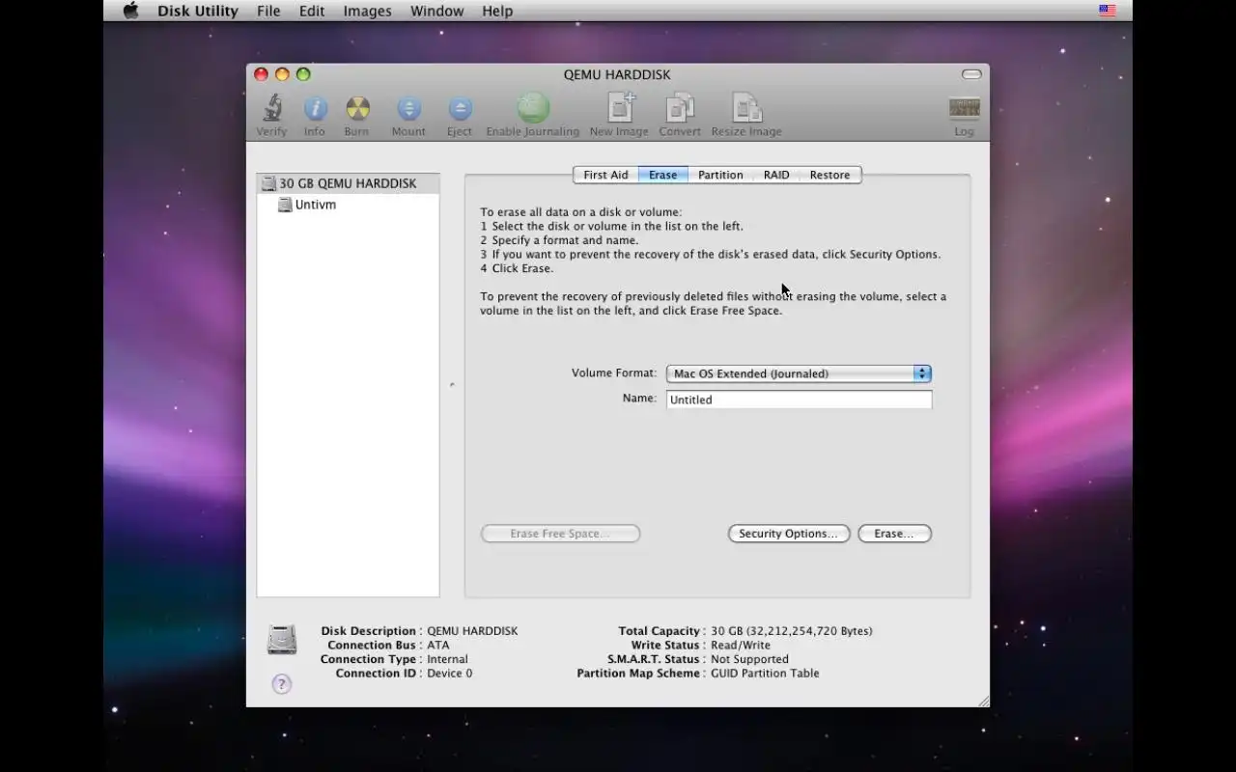The width and height of the screenshot is (1236, 772).
Task: Switch to the First Aid tab
Action: 605,175
